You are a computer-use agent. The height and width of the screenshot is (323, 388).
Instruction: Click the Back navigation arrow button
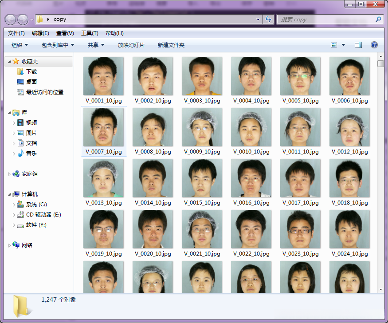point(11,20)
